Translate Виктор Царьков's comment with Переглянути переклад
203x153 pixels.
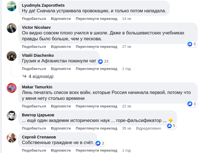point(96,128)
